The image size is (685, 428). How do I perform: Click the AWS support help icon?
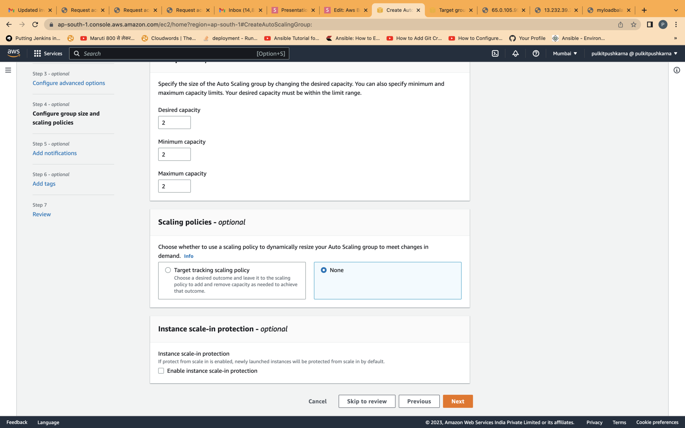(536, 54)
